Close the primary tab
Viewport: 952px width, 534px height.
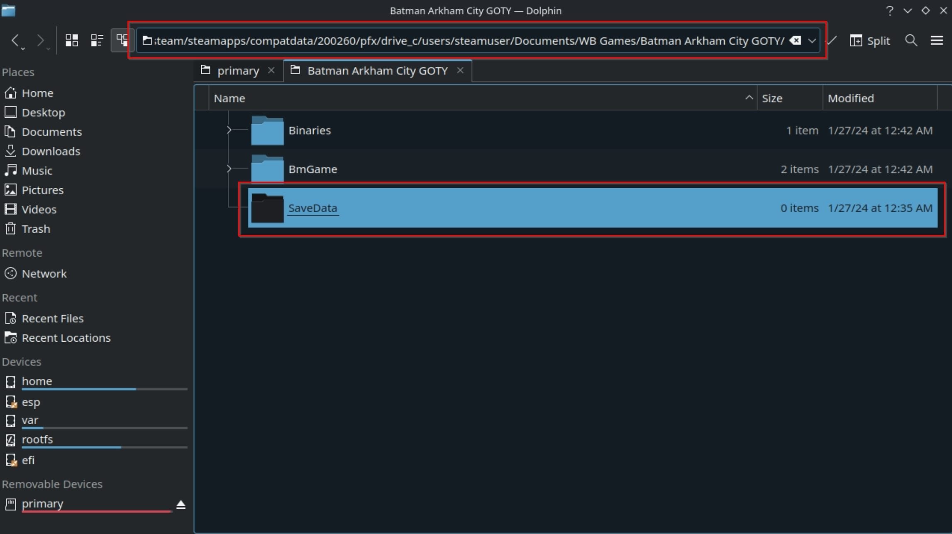coord(271,70)
